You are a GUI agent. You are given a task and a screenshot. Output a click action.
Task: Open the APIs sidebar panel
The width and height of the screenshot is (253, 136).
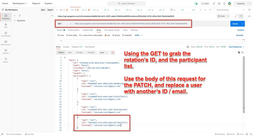[6, 25]
